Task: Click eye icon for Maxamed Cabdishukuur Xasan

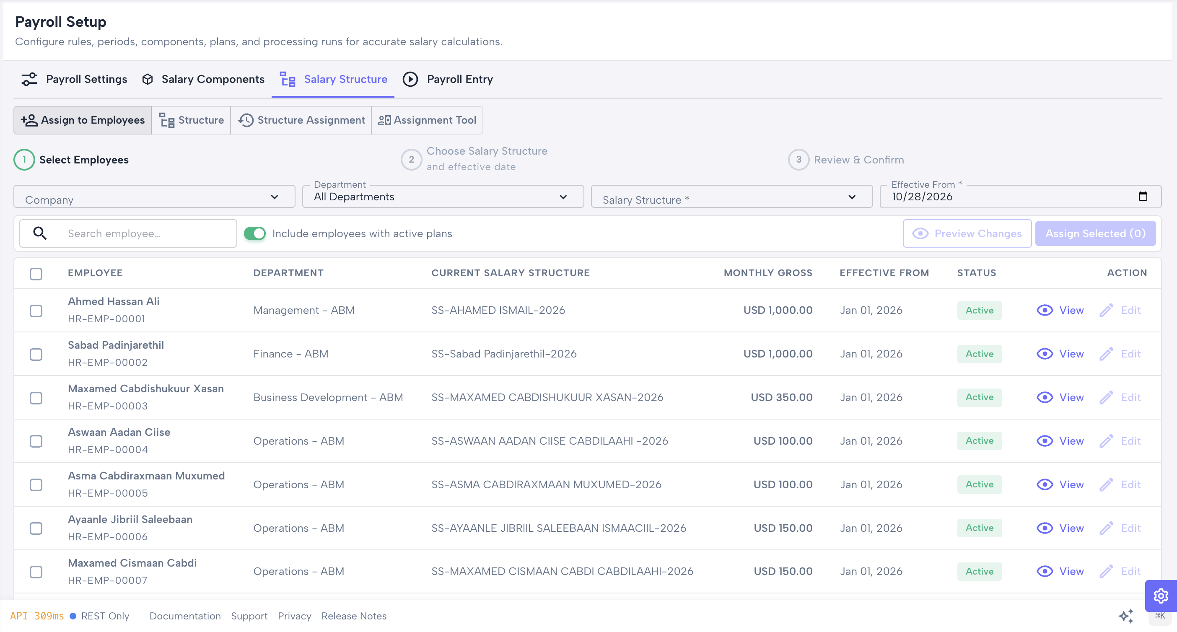Action: pos(1045,398)
